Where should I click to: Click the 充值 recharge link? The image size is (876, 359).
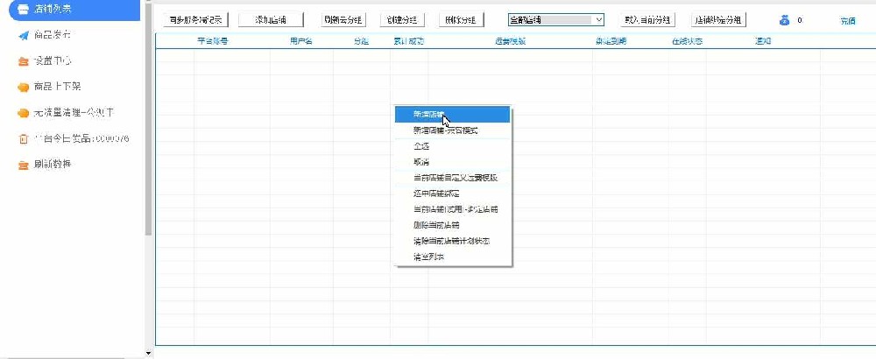[847, 20]
